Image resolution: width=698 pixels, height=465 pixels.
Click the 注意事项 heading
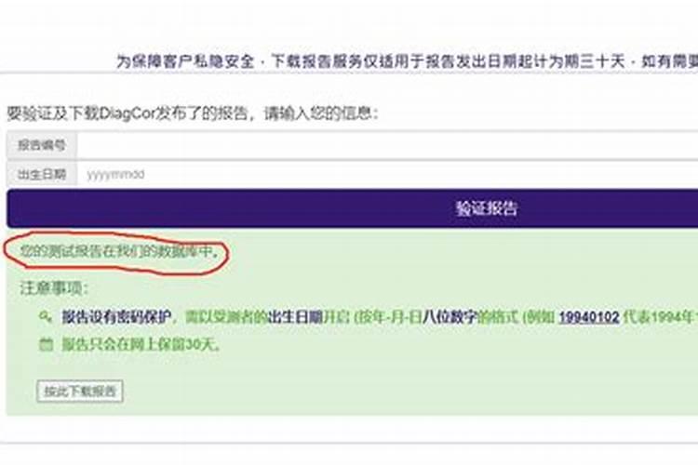[x=54, y=288]
